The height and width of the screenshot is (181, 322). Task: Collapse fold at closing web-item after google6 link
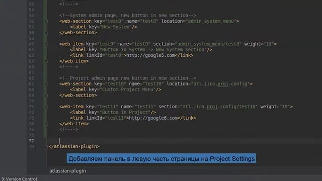[46, 124]
